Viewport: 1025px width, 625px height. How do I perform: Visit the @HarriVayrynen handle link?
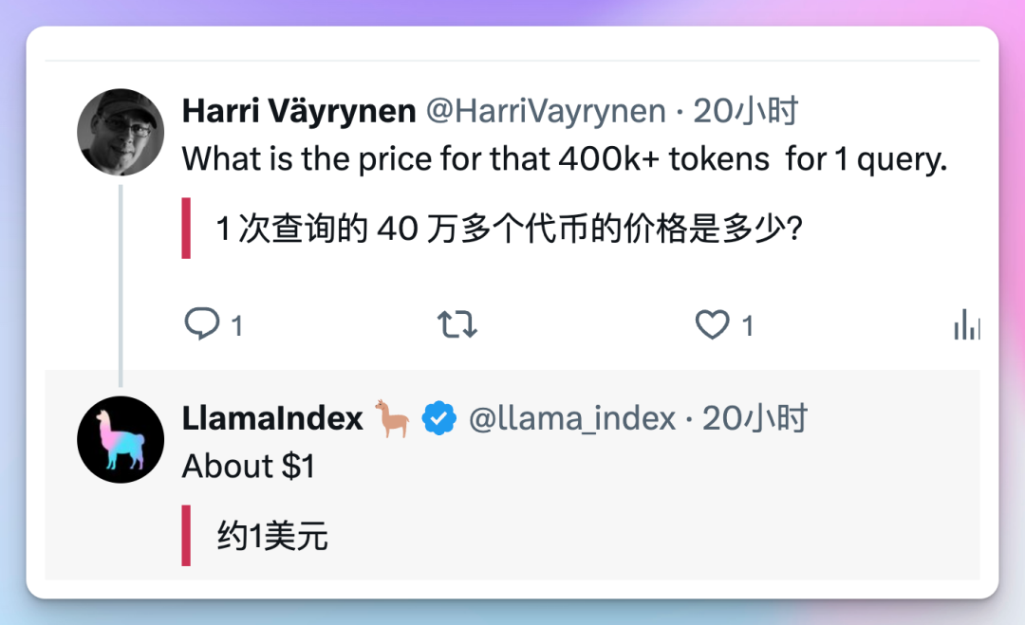(546, 111)
